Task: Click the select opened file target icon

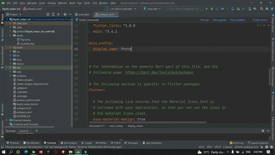Action: pyautogui.click(x=48, y=14)
